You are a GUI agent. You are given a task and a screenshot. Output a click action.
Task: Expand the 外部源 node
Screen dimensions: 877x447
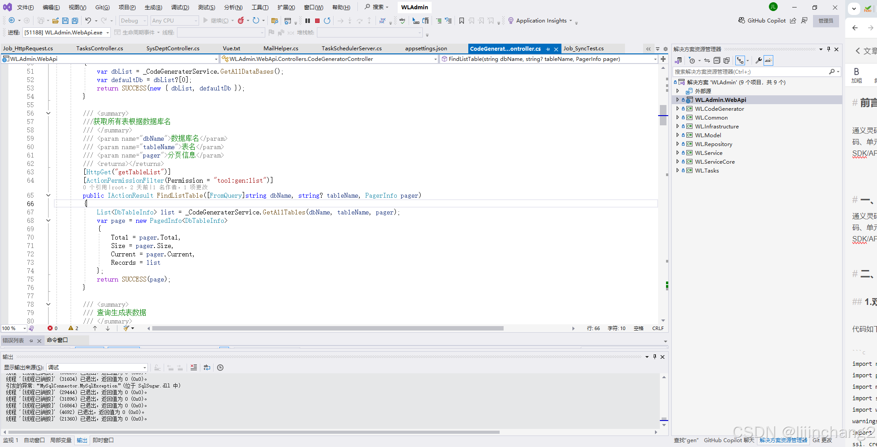coord(678,91)
